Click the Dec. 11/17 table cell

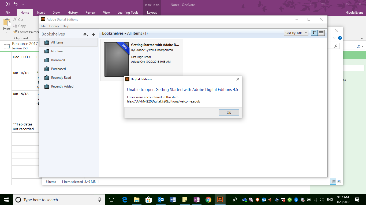(x=23, y=61)
